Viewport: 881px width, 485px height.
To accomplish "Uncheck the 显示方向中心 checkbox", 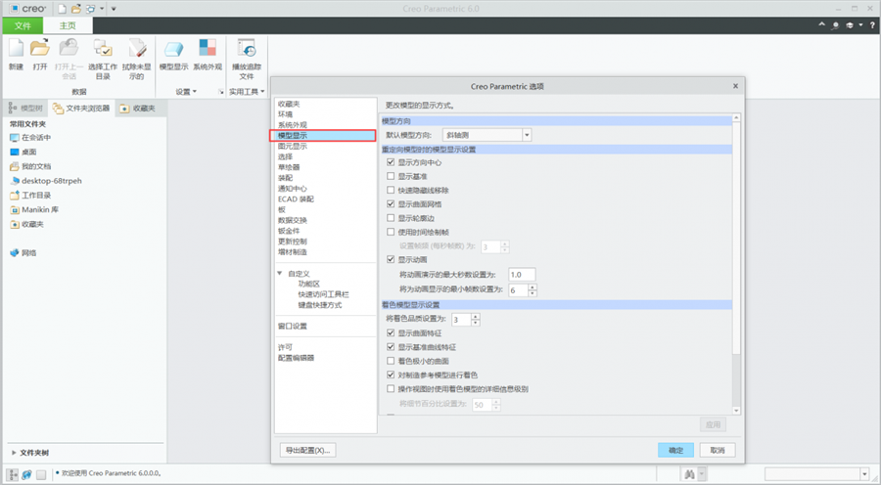I will tap(391, 162).
